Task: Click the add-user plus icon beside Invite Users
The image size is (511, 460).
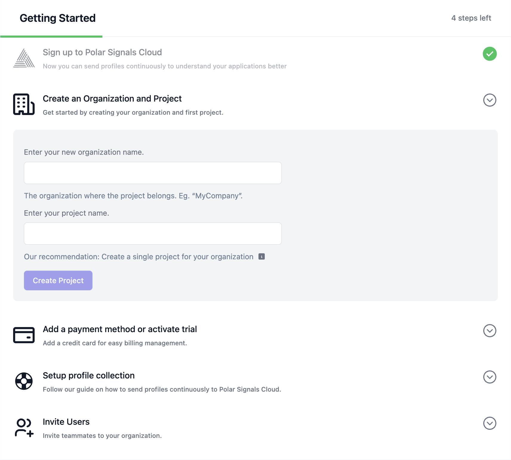Action: (30, 433)
